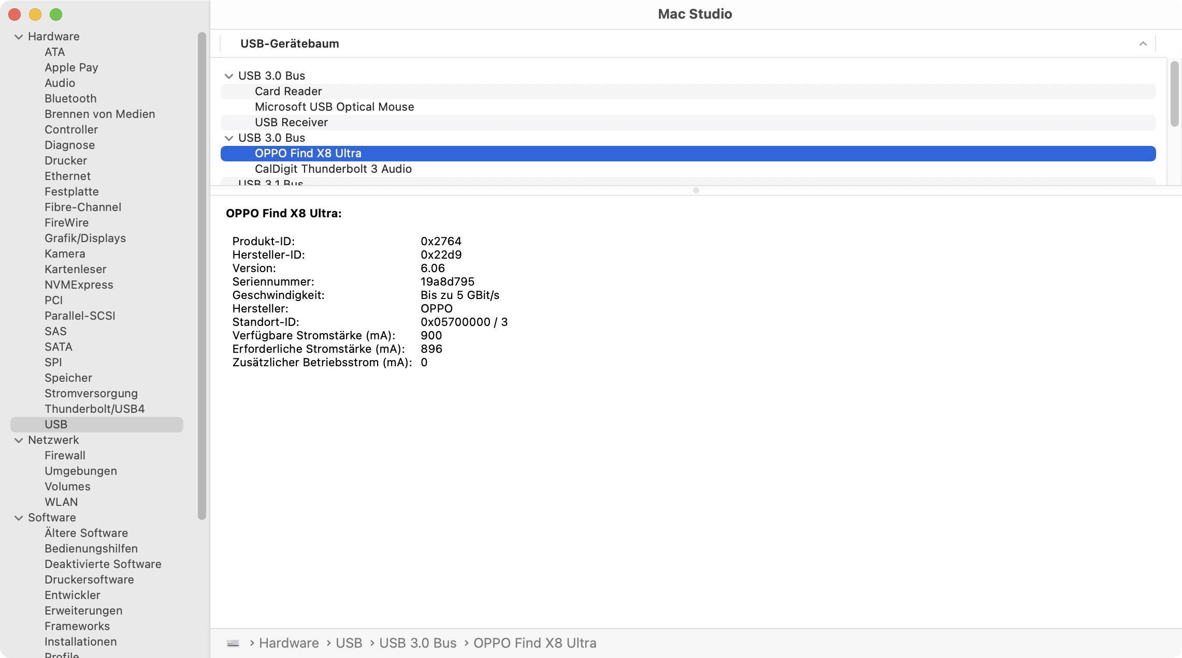The height and width of the screenshot is (658, 1182).
Task: Select the OPPO Find X8 Ultra row
Action: coord(688,154)
